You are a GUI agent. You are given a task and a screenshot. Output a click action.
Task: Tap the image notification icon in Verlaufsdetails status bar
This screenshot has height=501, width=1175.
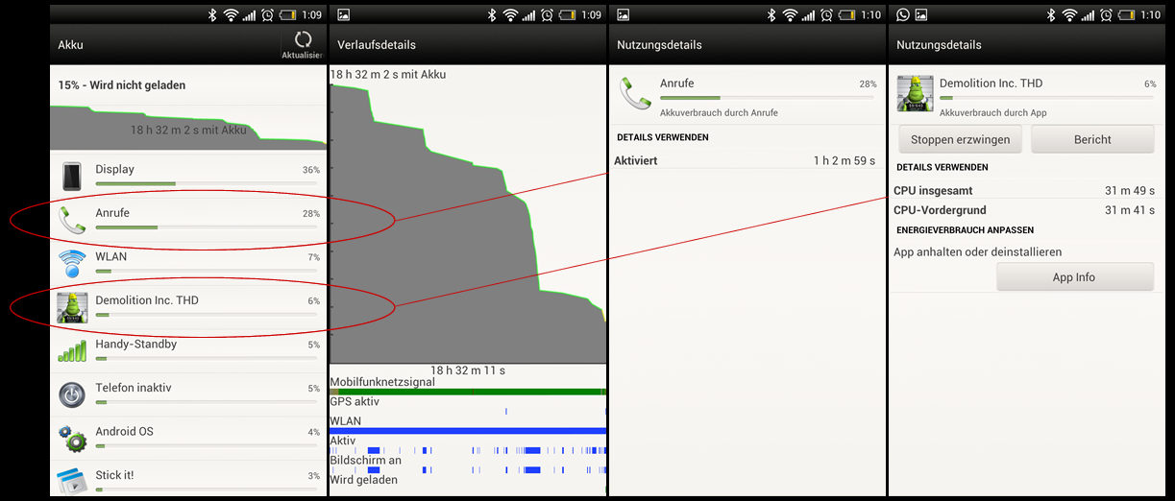pos(344,15)
